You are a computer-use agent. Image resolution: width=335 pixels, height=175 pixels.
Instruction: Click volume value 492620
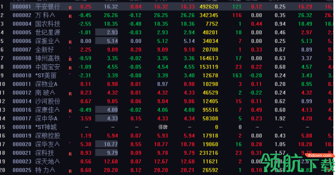coord(209,7)
